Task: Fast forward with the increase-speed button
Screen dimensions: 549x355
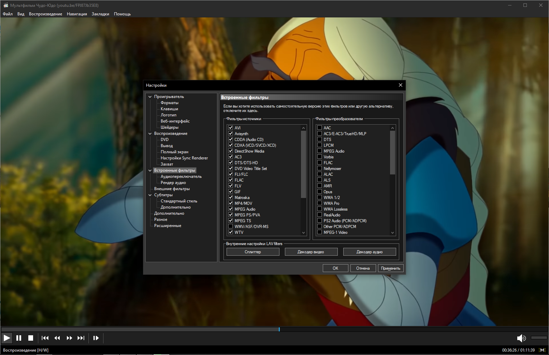Action: point(69,338)
